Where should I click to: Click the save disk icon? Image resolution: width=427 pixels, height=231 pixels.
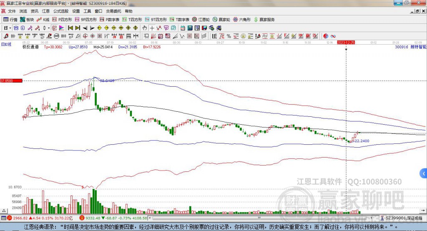coord(204,28)
